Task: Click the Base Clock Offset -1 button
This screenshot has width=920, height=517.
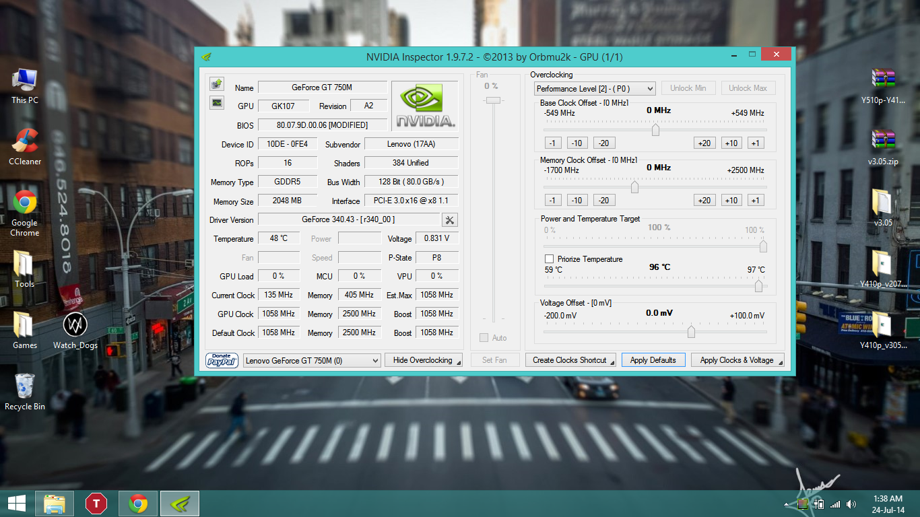Action: [553, 143]
